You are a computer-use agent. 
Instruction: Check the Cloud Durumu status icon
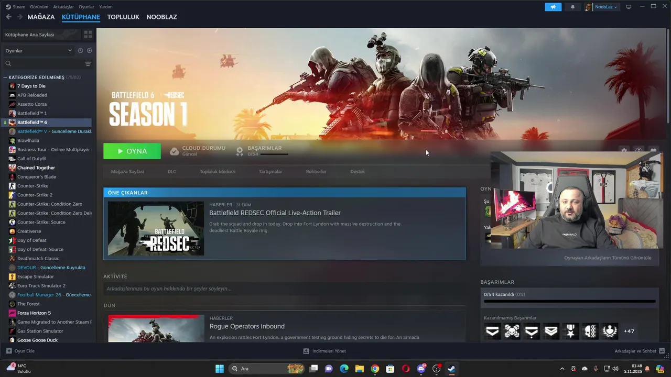coord(175,151)
